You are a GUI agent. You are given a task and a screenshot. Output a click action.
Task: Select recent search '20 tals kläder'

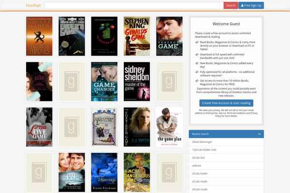226,174
